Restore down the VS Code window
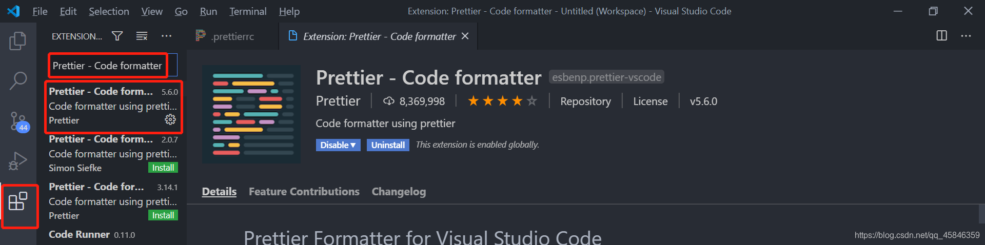 click(x=933, y=11)
